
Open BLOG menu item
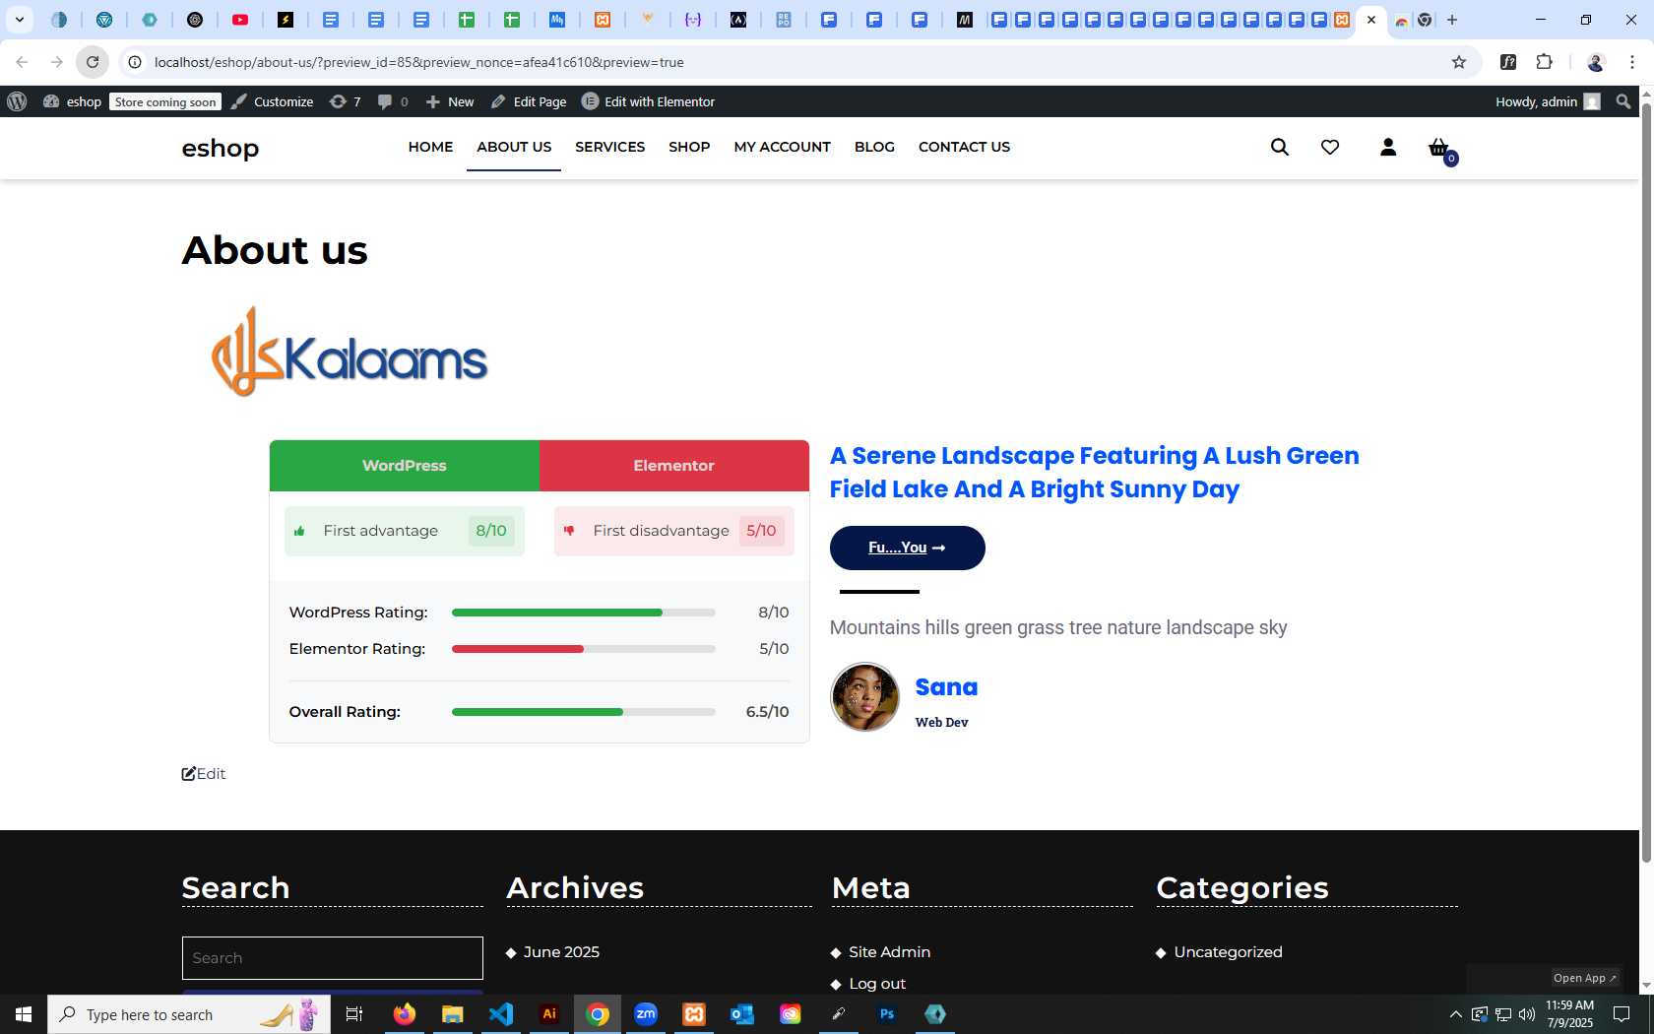(x=874, y=147)
